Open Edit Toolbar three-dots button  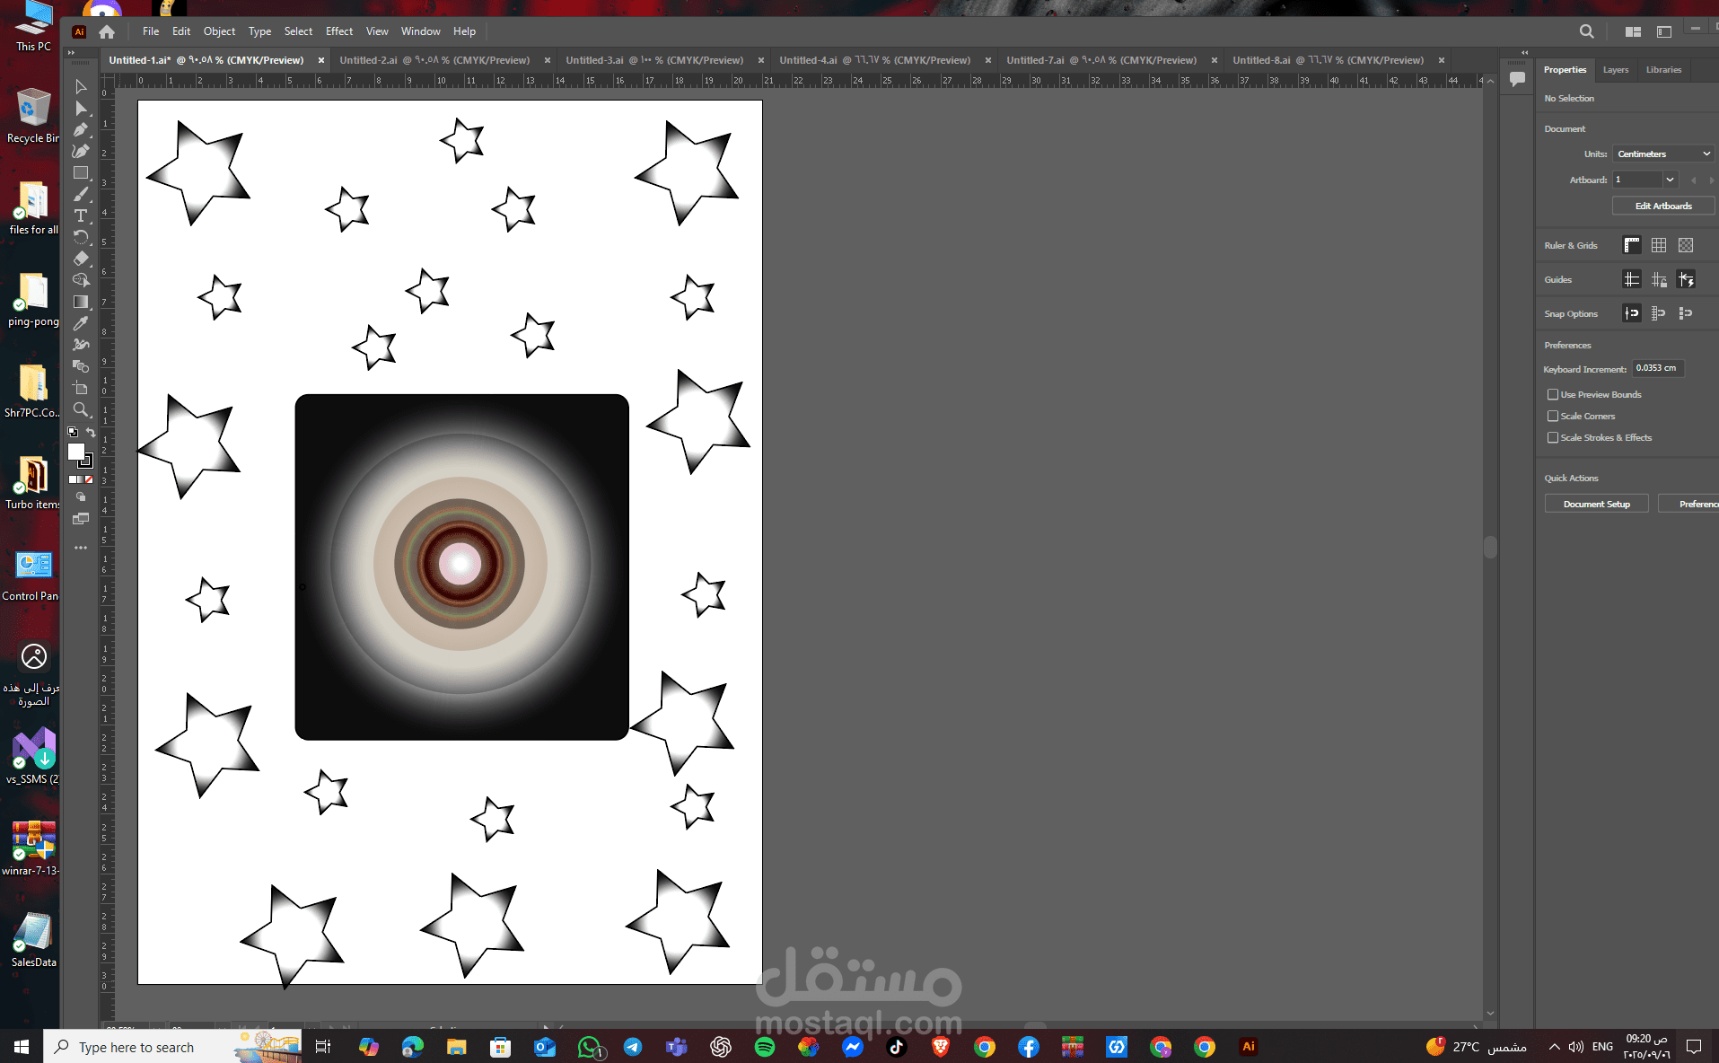[81, 548]
